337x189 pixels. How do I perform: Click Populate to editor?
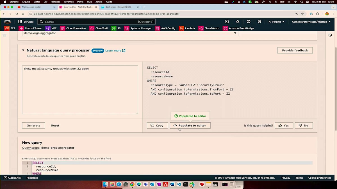(x=190, y=125)
